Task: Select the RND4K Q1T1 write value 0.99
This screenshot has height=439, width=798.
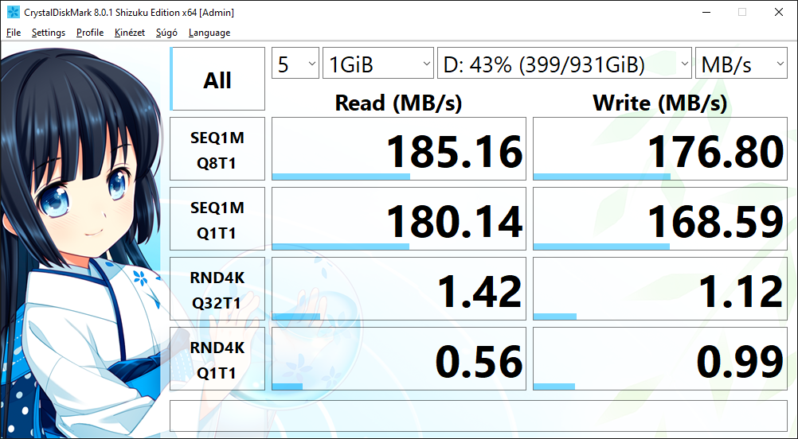Action: pos(660,359)
